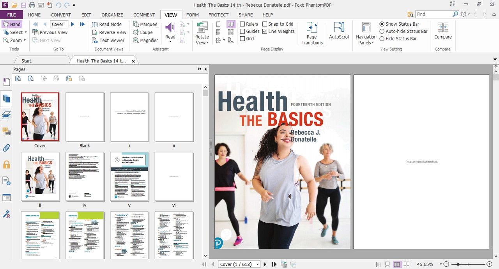Open the document tab list arrow

(x=495, y=60)
